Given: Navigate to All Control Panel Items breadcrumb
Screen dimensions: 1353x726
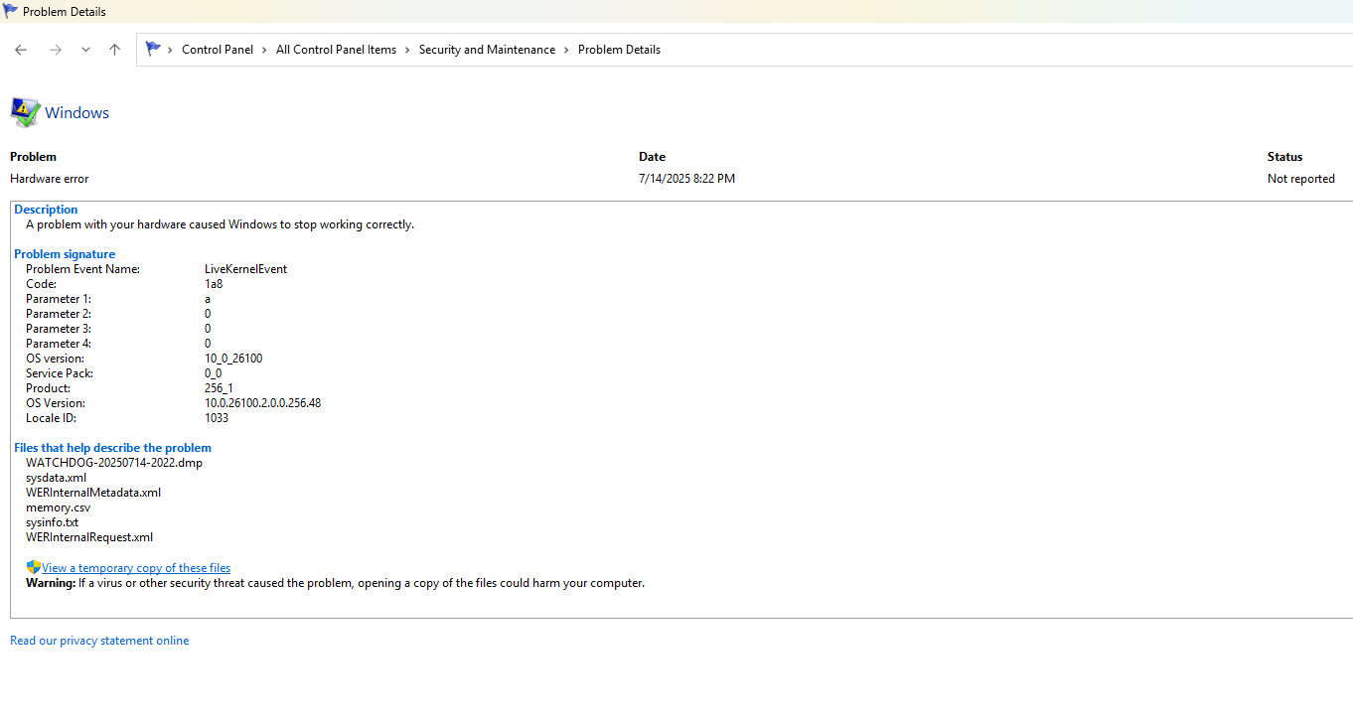Looking at the screenshot, I should pos(336,50).
